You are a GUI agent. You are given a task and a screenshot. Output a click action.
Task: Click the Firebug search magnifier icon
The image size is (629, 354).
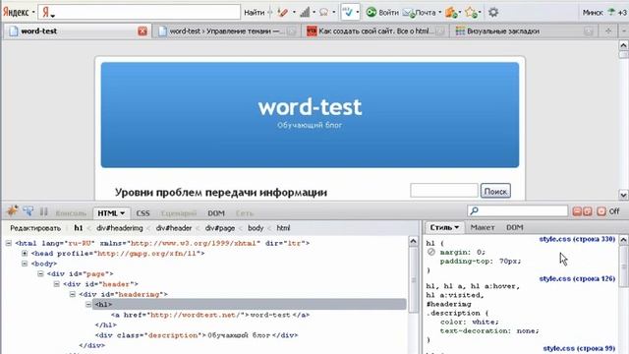coord(474,210)
